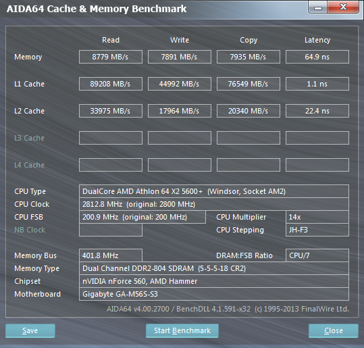This screenshot has height=348, width=364.
Task: Click the L1 Cache Write 44992 MB/s box
Action: click(180, 84)
